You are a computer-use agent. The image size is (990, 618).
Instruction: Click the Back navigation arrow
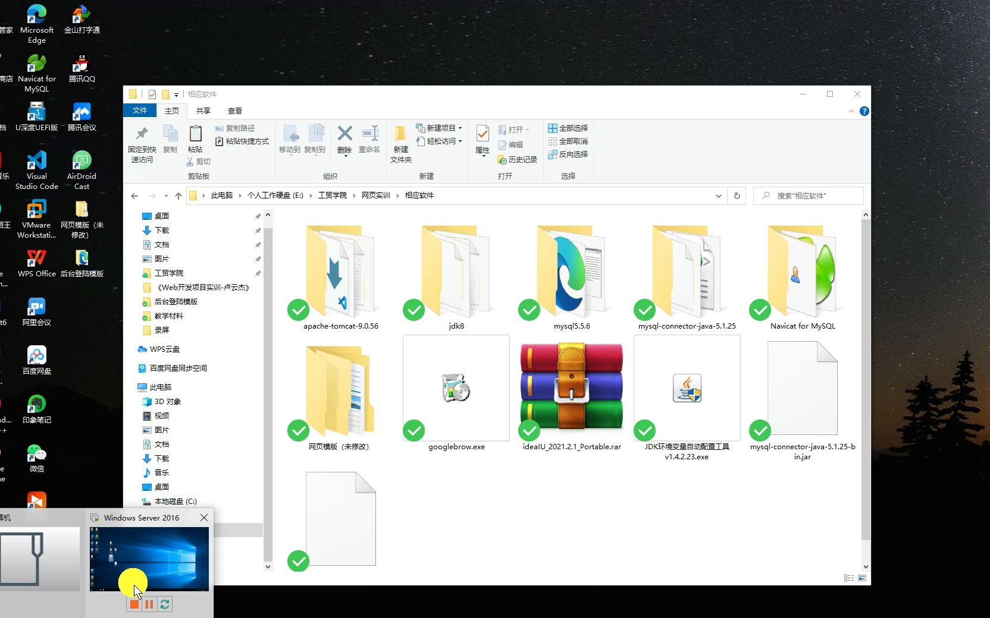(134, 196)
